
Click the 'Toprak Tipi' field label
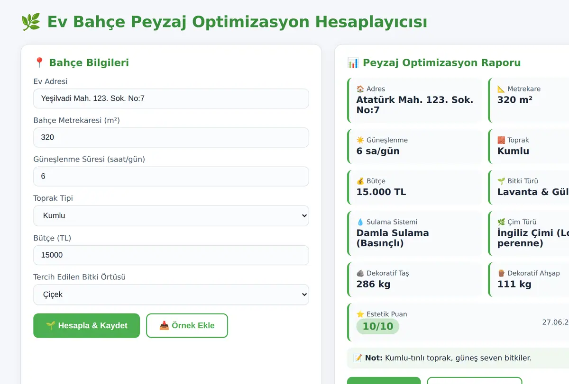(53, 198)
